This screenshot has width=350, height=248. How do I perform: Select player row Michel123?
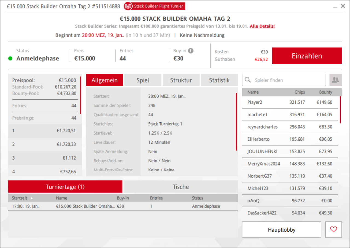290,188
